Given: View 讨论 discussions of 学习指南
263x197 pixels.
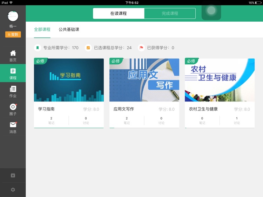Looking at the screenshot, I should pos(86,120).
